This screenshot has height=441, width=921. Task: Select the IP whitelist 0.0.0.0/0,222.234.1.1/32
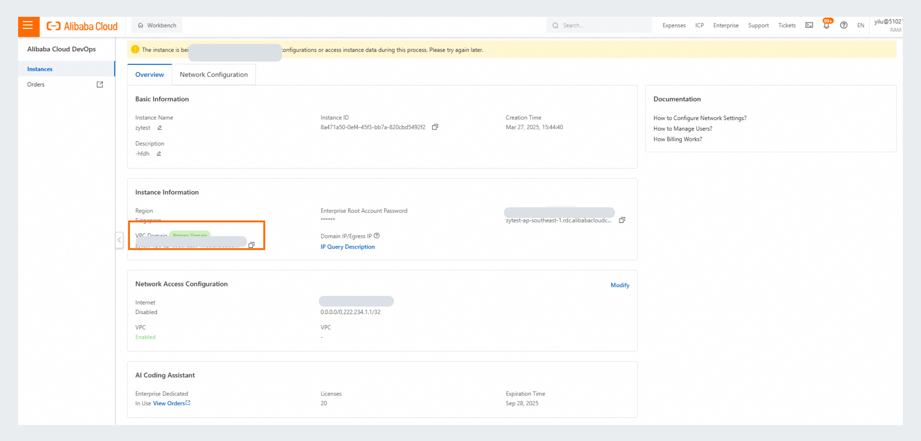350,312
